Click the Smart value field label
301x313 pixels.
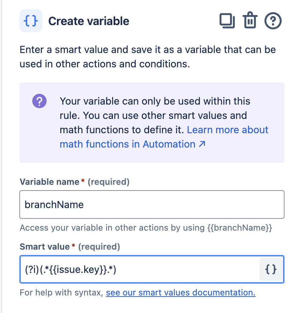45,247
